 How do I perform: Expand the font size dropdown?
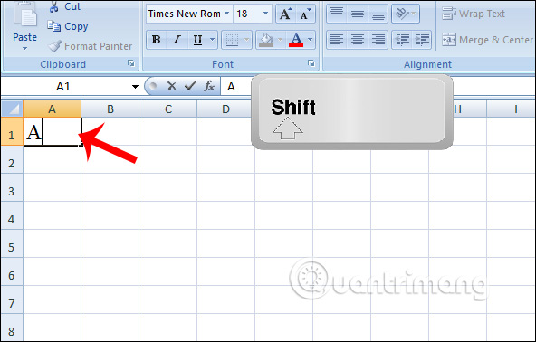coord(265,14)
